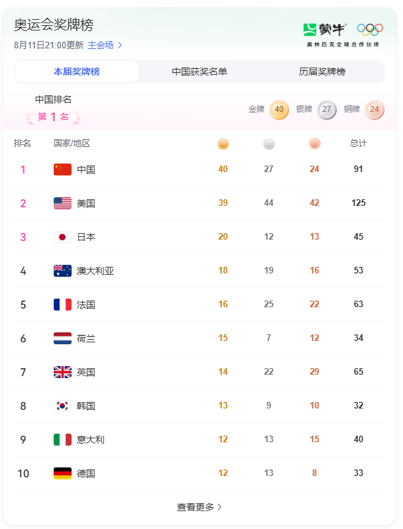Click the Japan flag icon

point(62,237)
